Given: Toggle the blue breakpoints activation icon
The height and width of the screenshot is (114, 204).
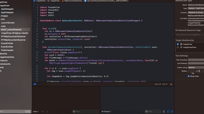Looking at the screenshot, I should (x=35, y=84).
